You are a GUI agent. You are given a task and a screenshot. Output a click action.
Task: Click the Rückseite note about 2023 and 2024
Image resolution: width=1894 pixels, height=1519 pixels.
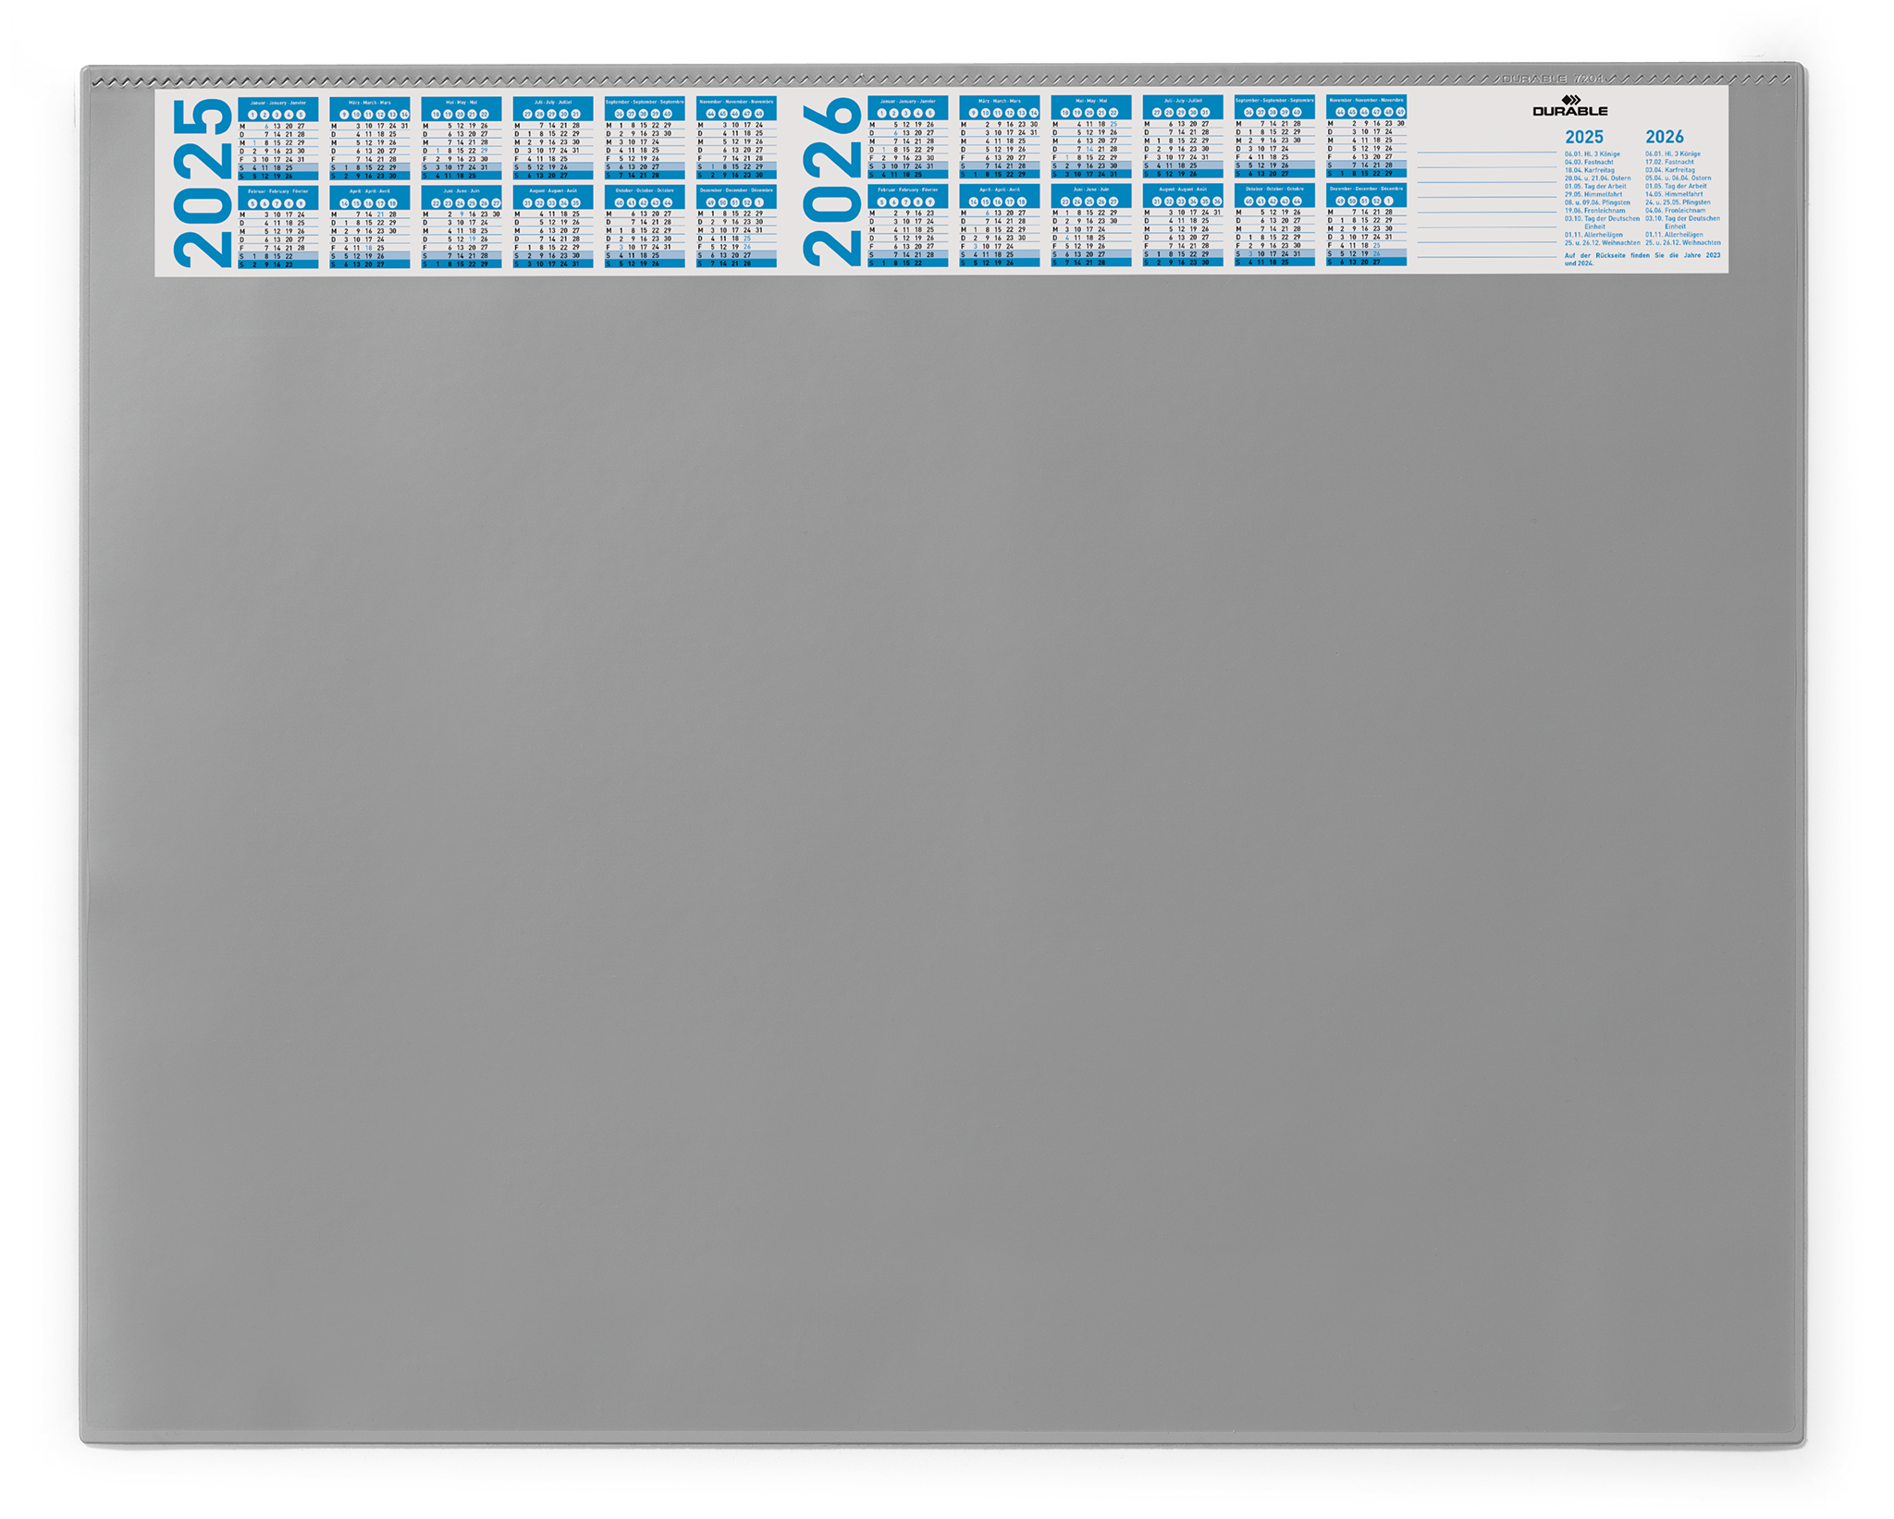click(x=1642, y=259)
